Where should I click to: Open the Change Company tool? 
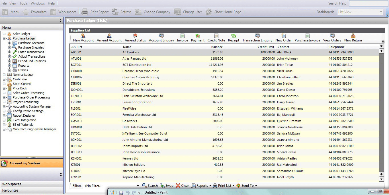coord(153,12)
